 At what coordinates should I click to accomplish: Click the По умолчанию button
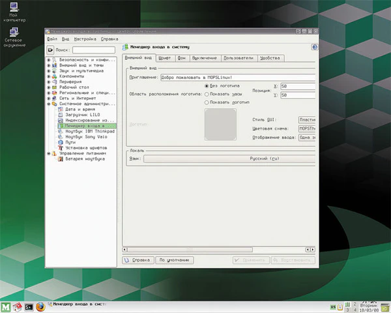[x=175, y=260]
